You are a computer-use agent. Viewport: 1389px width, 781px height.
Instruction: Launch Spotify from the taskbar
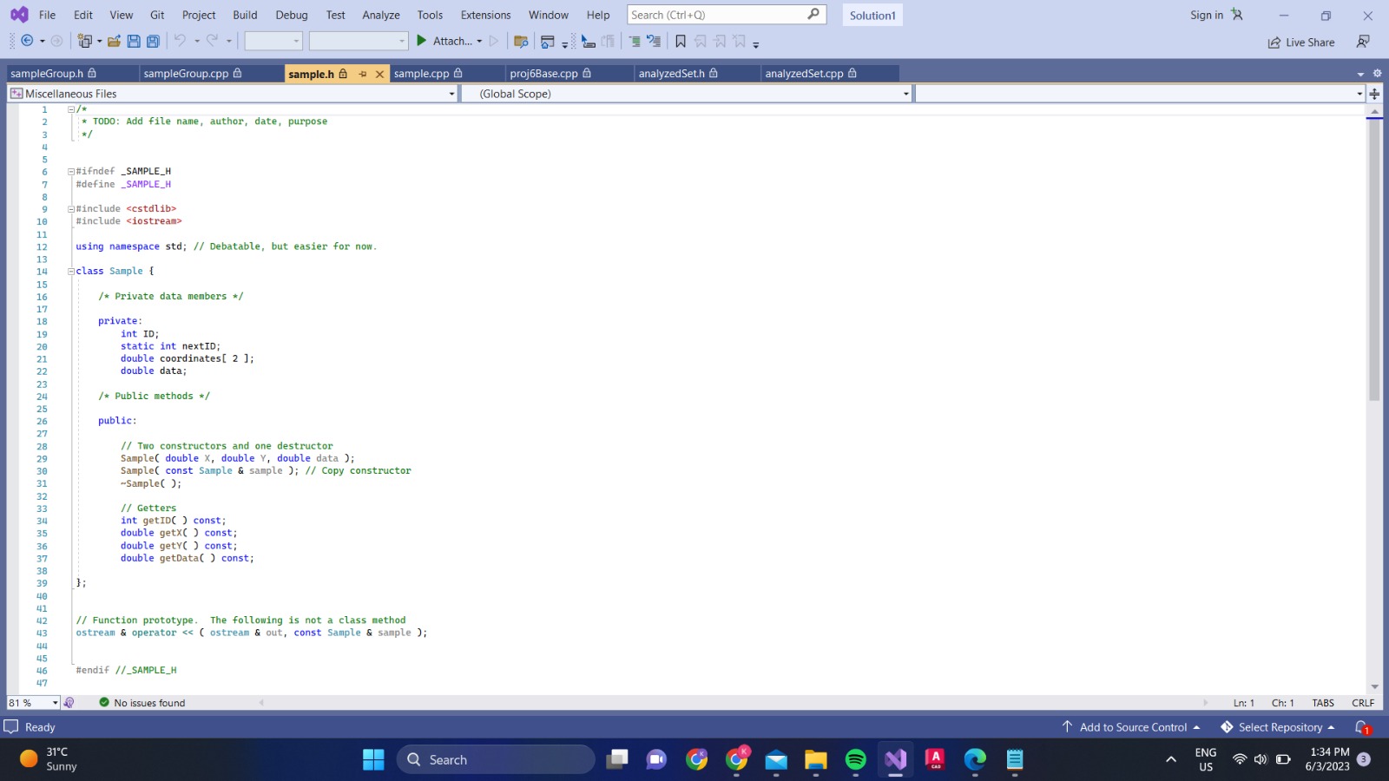pos(855,759)
